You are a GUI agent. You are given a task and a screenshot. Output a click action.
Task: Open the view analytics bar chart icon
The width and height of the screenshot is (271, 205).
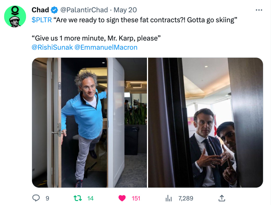click(168, 198)
